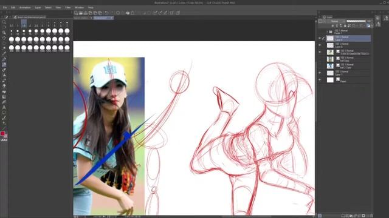Click the trash icon at layer panel bottom
Screen dimensions: 389x218
[371, 216]
